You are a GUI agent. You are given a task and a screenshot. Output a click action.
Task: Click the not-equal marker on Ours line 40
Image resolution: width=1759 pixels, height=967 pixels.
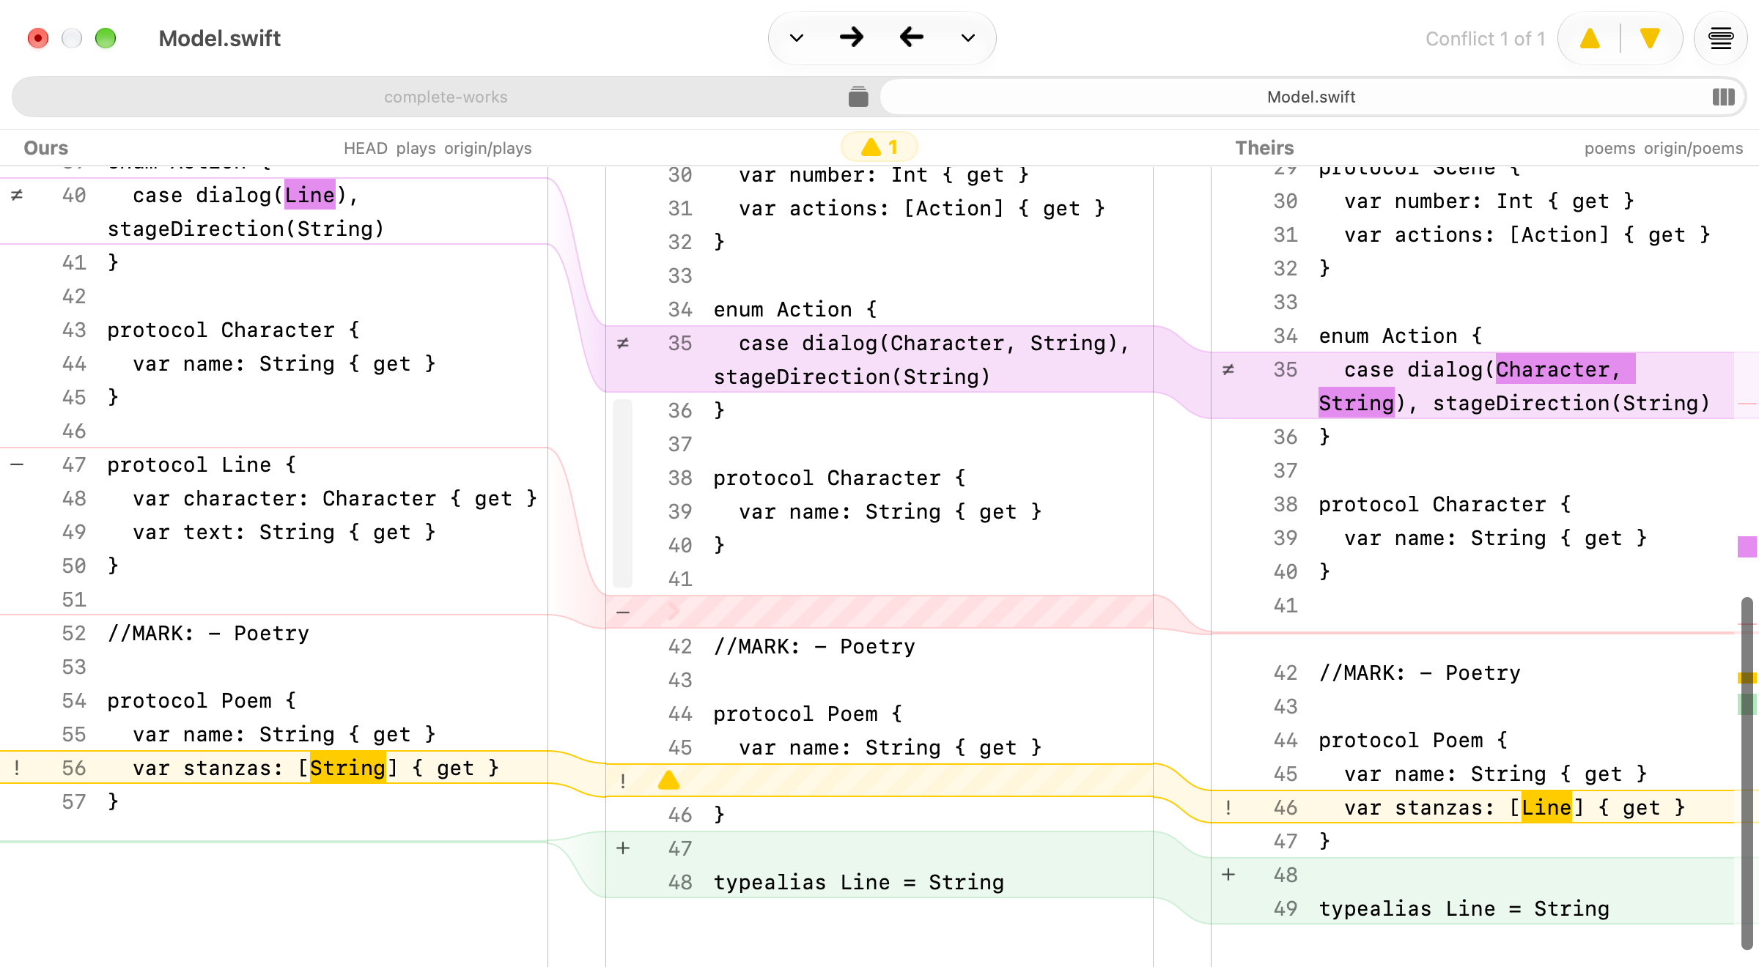click(17, 195)
